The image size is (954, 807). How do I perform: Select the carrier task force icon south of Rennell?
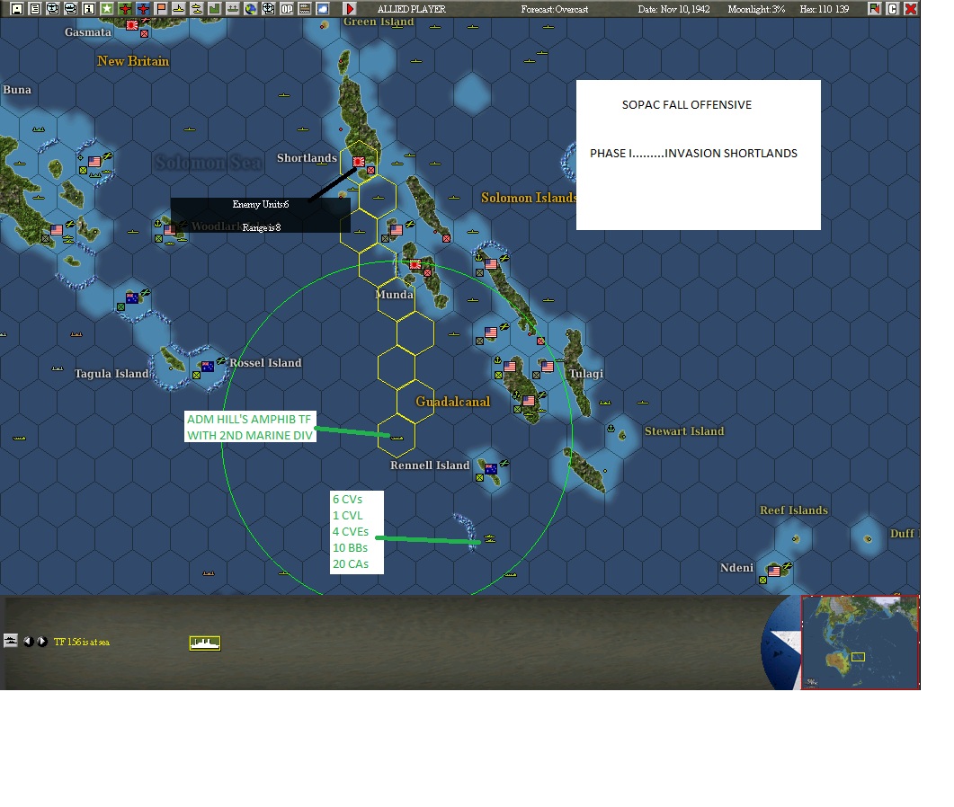point(490,539)
